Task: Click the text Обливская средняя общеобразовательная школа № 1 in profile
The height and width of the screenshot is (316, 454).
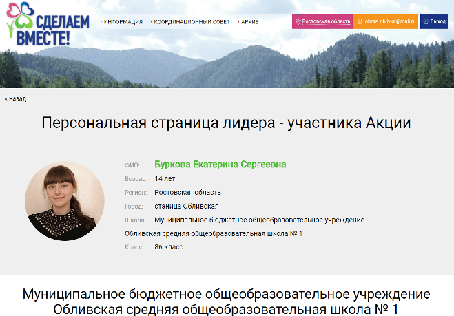Action: 214,233
